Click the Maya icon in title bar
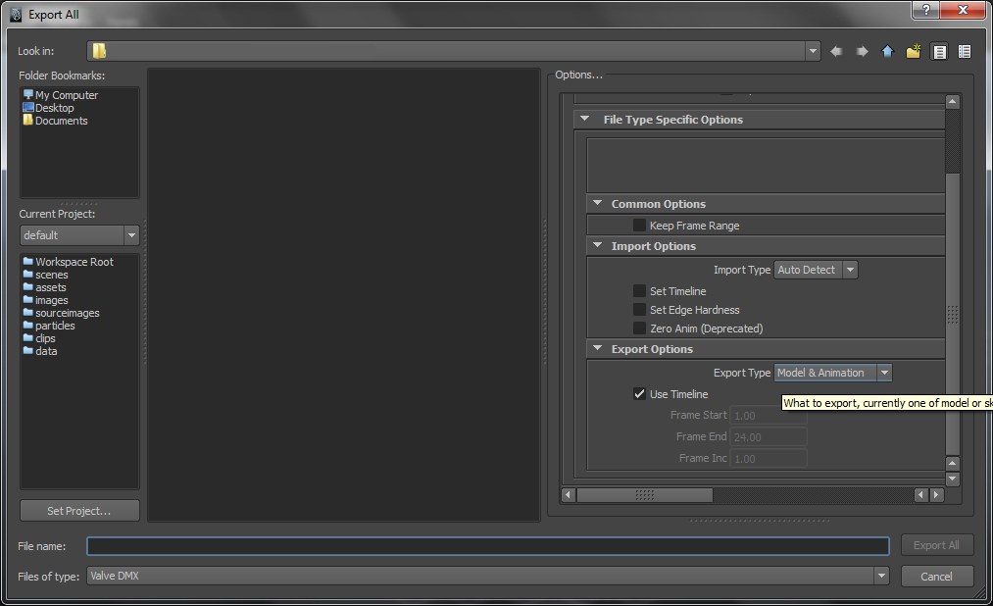This screenshot has height=606, width=993. [16, 14]
